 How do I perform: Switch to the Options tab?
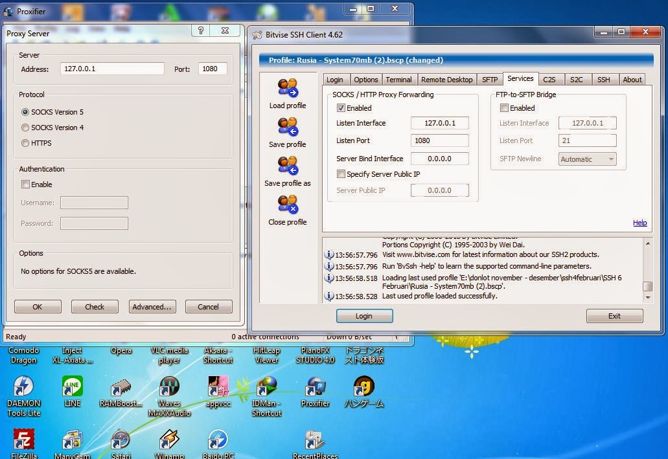point(366,80)
